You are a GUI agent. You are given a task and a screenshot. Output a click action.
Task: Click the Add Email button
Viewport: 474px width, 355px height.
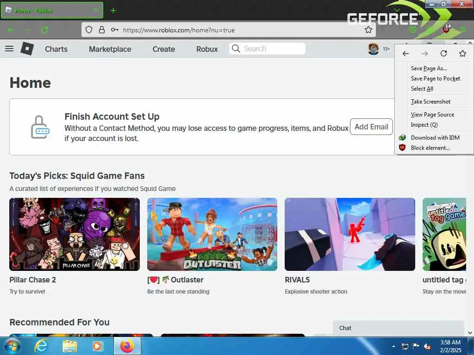(x=371, y=127)
